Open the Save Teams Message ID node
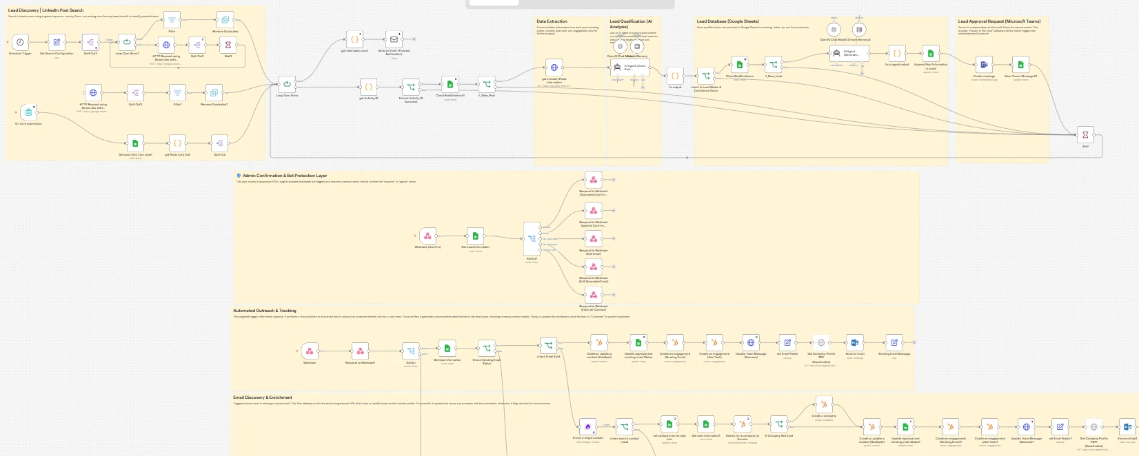Screen dimensions: 1139x456 coord(1020,65)
